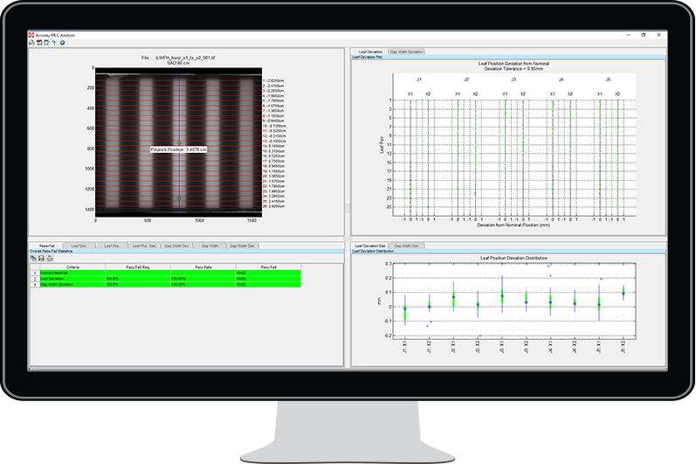Screen dimensions: 696x464
Task: Copy the pass-fail statistics table using copy icon
Action: click(32, 258)
